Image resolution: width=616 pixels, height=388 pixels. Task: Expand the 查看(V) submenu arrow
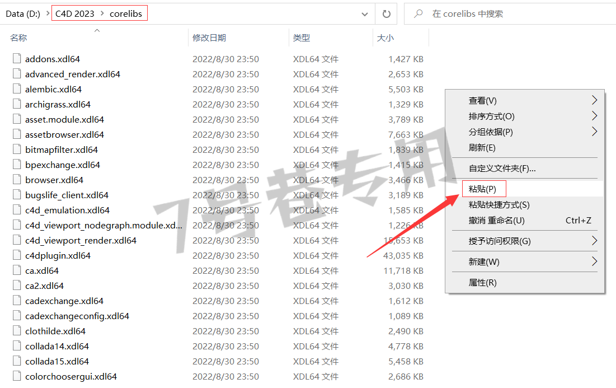point(594,100)
